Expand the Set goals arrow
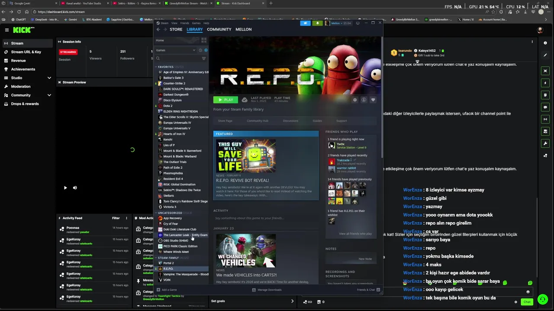Screen dimensions: 554x311 click(x=292, y=301)
